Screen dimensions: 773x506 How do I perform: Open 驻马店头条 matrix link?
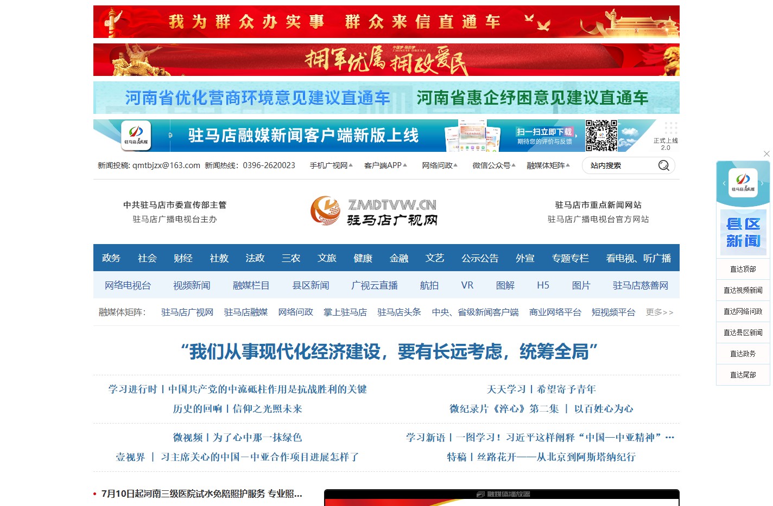pos(400,312)
